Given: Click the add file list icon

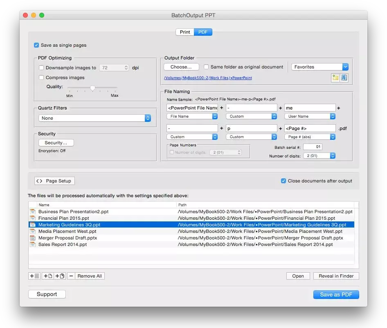Looking at the screenshot, I should (34, 276).
